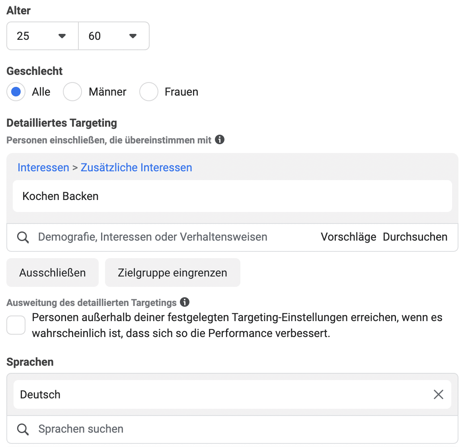Enable the detailed targeting expansion checkbox
This screenshot has height=447, width=468.
click(16, 325)
